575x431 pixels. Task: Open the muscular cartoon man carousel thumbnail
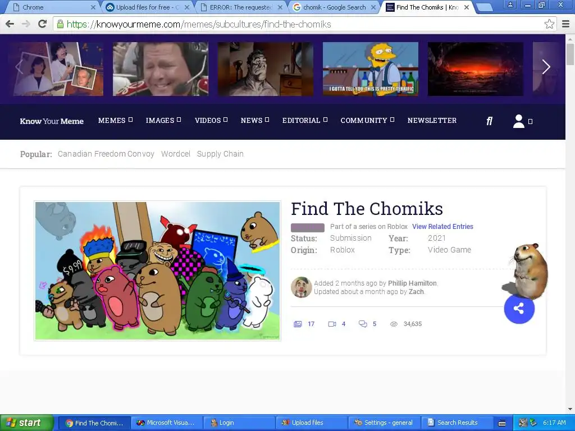click(266, 69)
